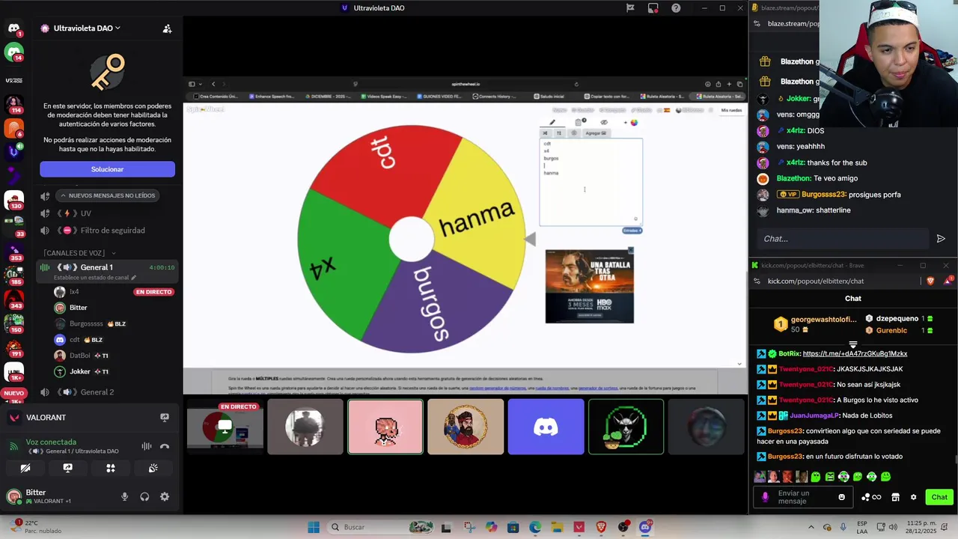Open results clipboard icon on wheel site
Viewport: 958px width, 539px height.
pos(579,122)
